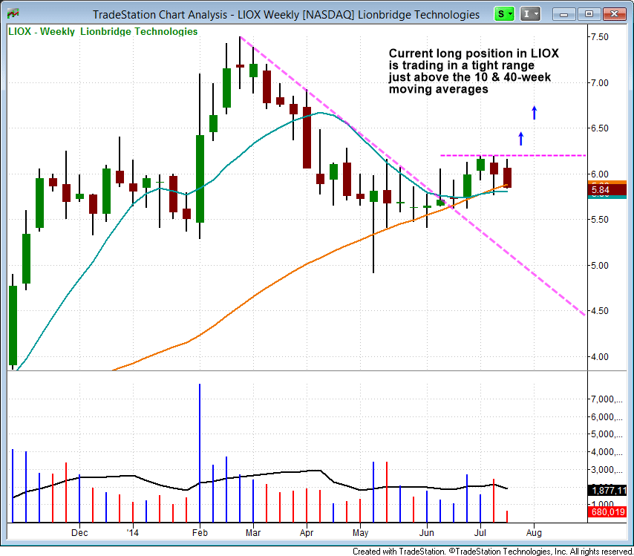634x556 pixels.
Task: Click the Jun date axis label
Action: click(427, 533)
